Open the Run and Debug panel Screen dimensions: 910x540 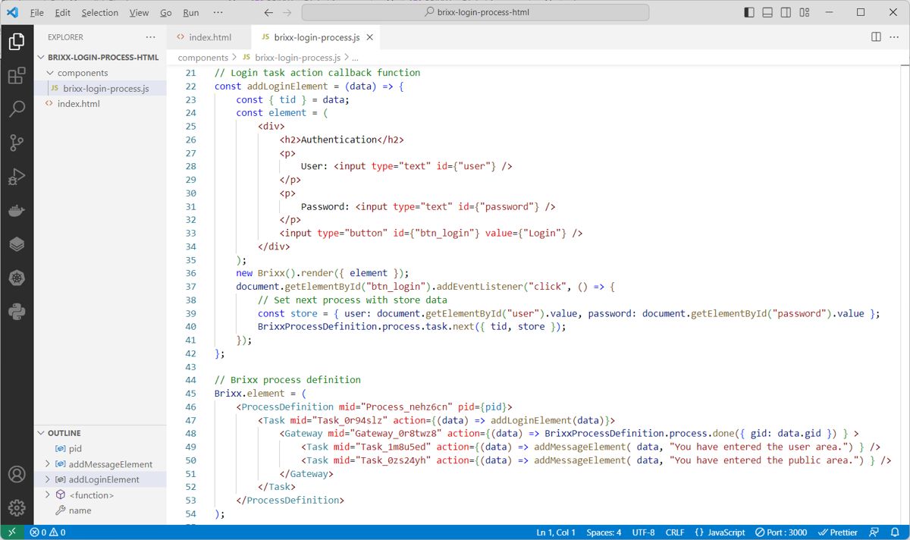tap(17, 176)
